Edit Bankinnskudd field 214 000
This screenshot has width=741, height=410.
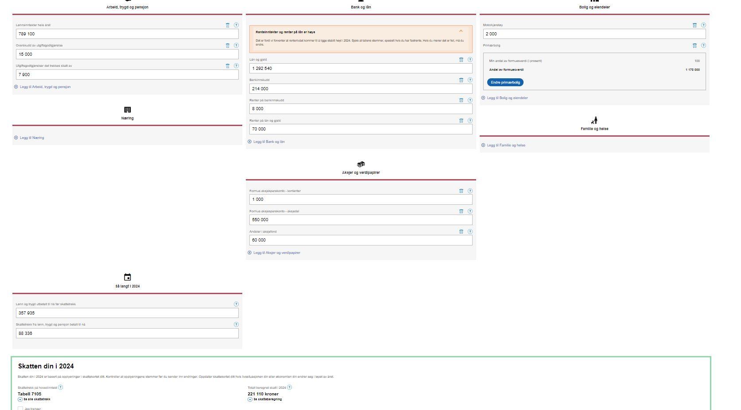pos(361,89)
